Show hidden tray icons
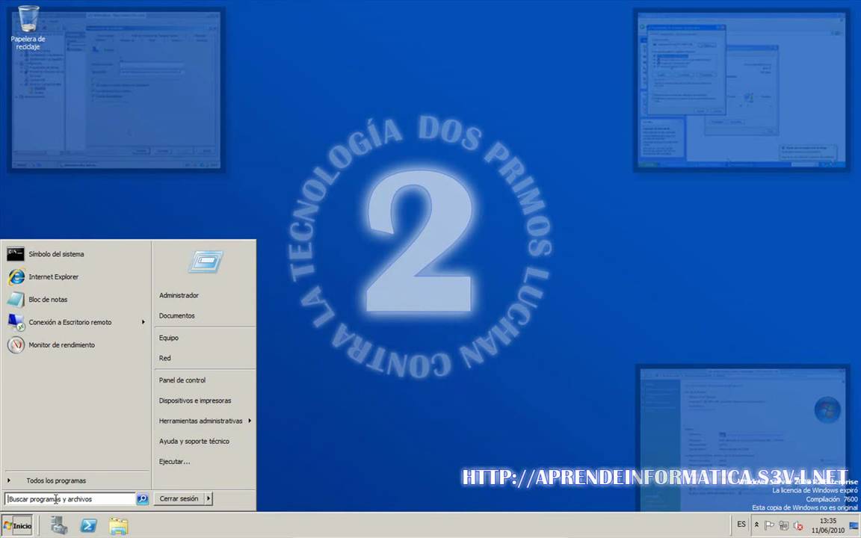Image resolution: width=861 pixels, height=538 pixels. point(756,525)
